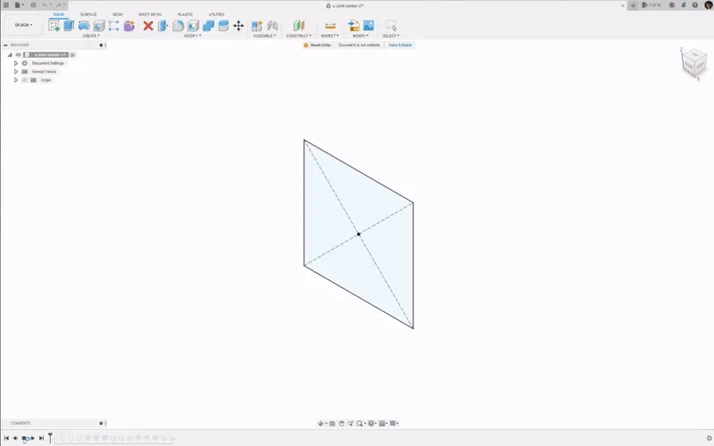
Task: Jump to timeline end
Action: pyautogui.click(x=41, y=438)
